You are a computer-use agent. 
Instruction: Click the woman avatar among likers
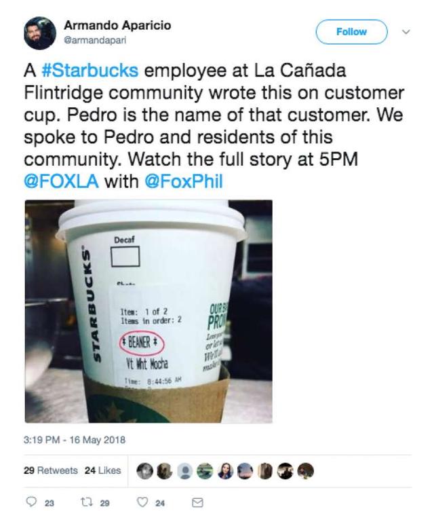pyautogui.click(x=225, y=471)
